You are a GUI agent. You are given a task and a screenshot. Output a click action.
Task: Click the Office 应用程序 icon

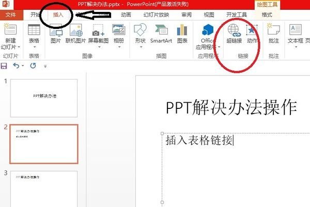[208, 29]
